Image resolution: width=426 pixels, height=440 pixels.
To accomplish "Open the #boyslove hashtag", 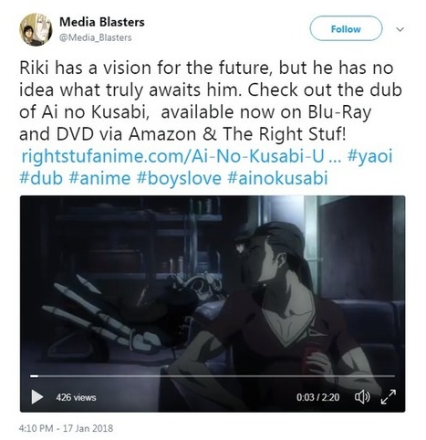I will click(x=179, y=178).
